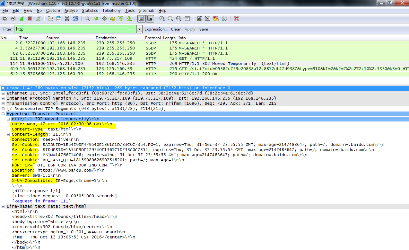Jump to the last packet
The image size is (409, 250).
tap(129, 19)
